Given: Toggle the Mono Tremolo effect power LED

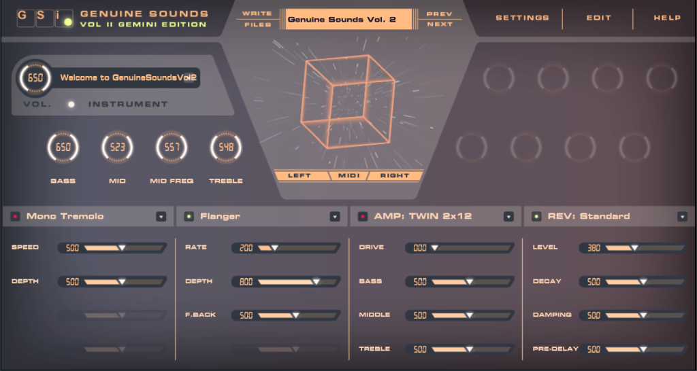Looking at the screenshot, I should [x=15, y=217].
